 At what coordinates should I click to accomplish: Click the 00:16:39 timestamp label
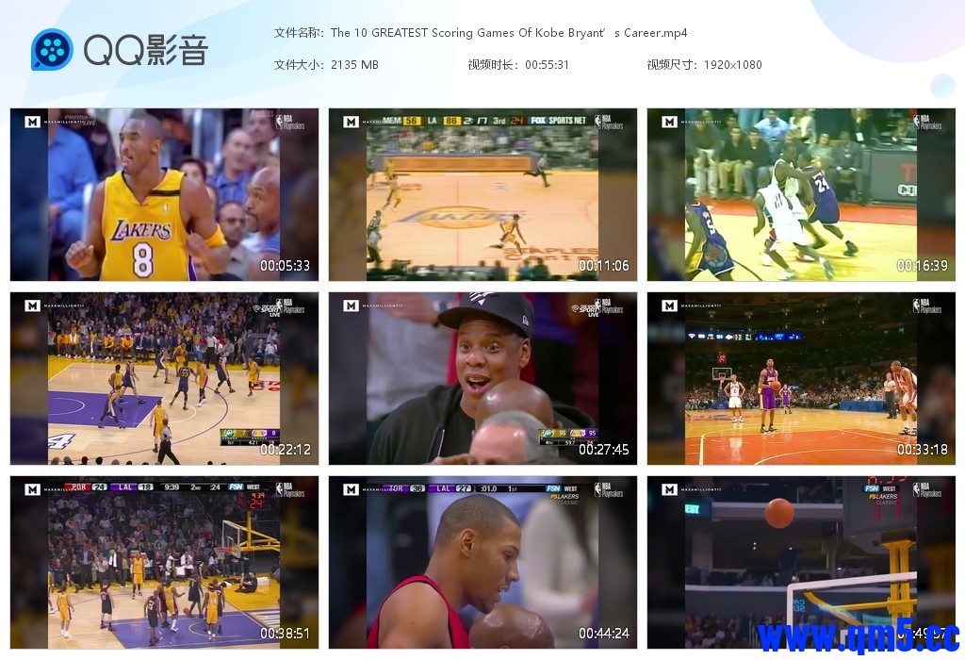coord(922,266)
